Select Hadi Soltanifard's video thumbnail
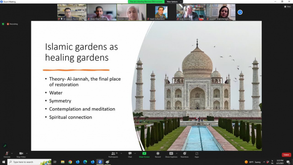The height and width of the screenshot is (165, 293). 161,12
